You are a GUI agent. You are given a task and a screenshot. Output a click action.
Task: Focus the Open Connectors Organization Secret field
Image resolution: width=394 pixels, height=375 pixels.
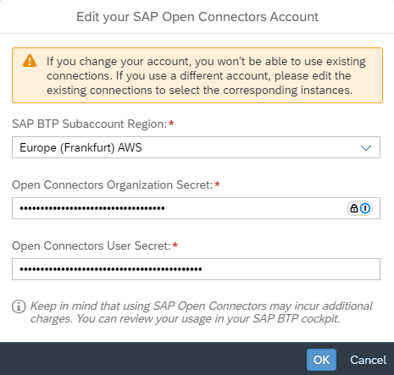196,208
